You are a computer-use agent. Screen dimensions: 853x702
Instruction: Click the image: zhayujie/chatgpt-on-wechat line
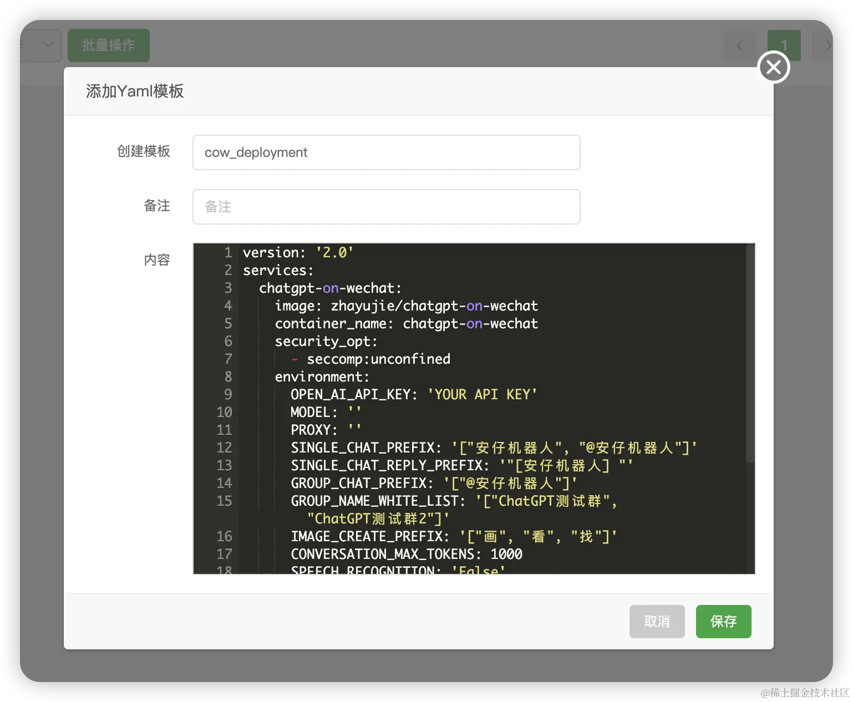coord(407,306)
